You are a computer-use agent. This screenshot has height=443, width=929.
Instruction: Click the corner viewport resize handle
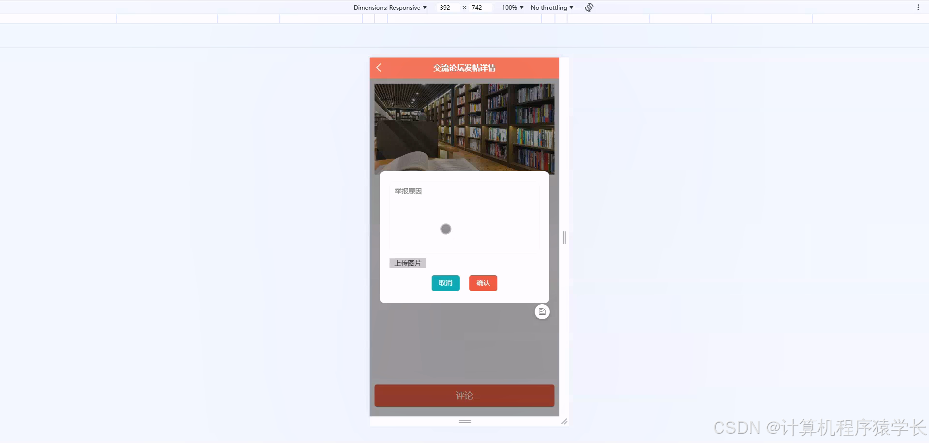[564, 422]
